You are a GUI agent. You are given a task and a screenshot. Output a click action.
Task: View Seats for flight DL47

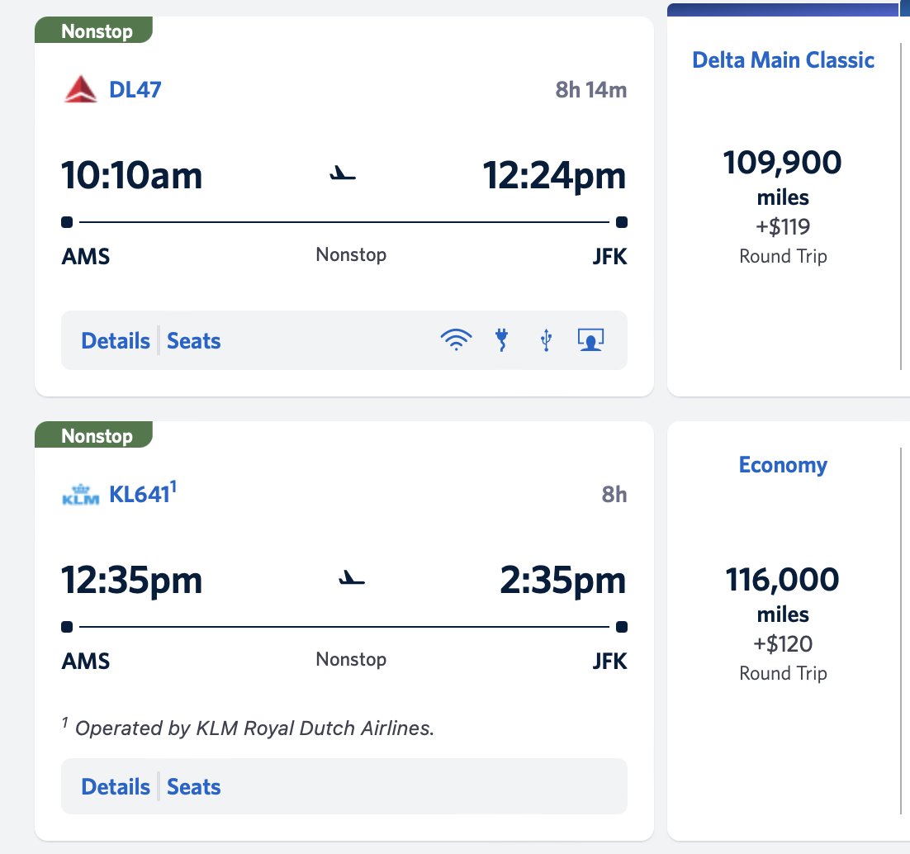tap(194, 341)
